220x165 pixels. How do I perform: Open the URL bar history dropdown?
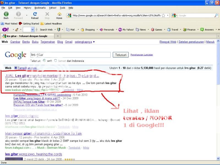click(x=167, y=15)
